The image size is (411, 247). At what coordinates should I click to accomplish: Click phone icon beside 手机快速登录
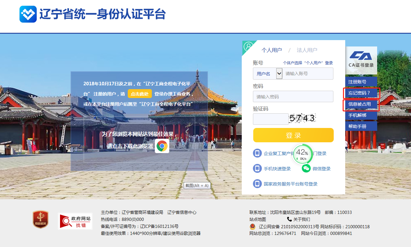tap(257, 169)
